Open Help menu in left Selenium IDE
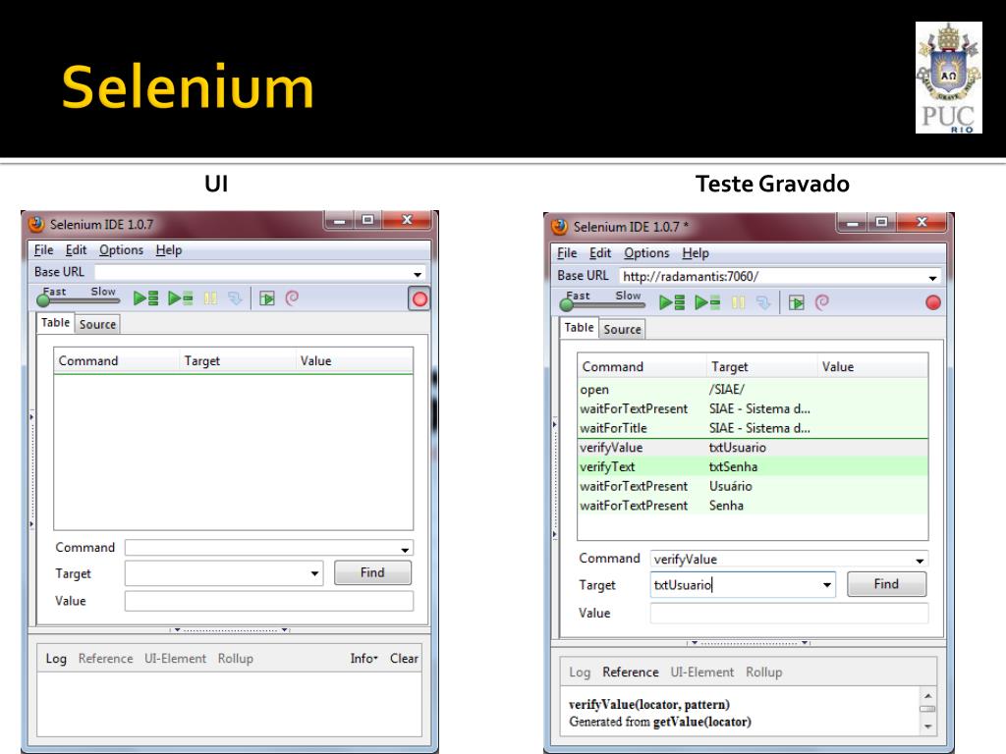 coord(169,250)
